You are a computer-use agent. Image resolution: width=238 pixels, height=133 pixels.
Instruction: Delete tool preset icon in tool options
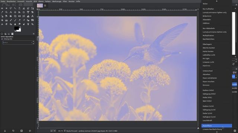tap(22, 131)
